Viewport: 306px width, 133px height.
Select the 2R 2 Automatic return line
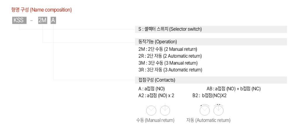point(170,56)
